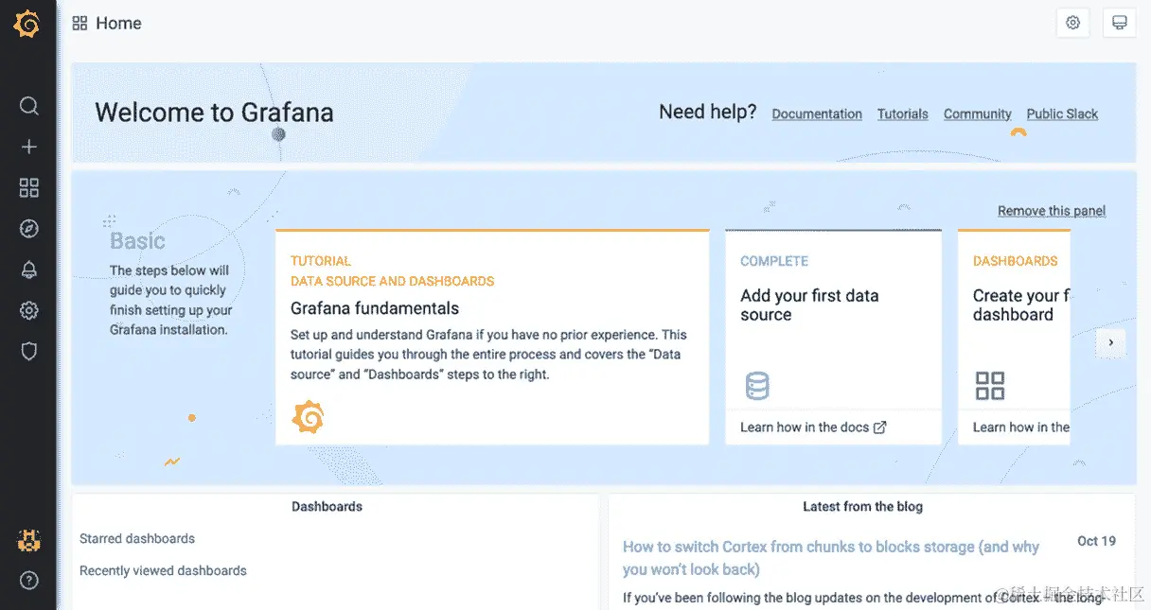Open the Alerting bell icon
Screen dimensions: 1151x610
click(29, 270)
